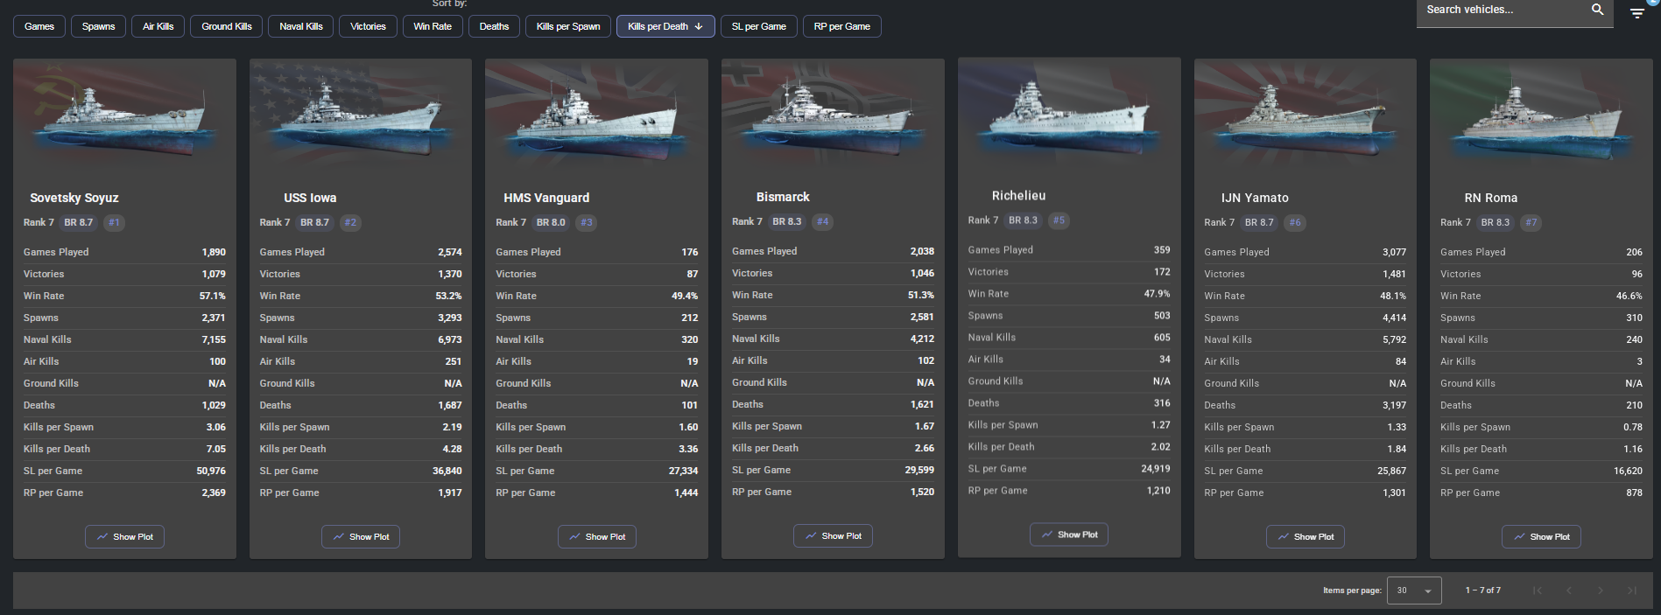Open the filter list icon

coord(1637,13)
